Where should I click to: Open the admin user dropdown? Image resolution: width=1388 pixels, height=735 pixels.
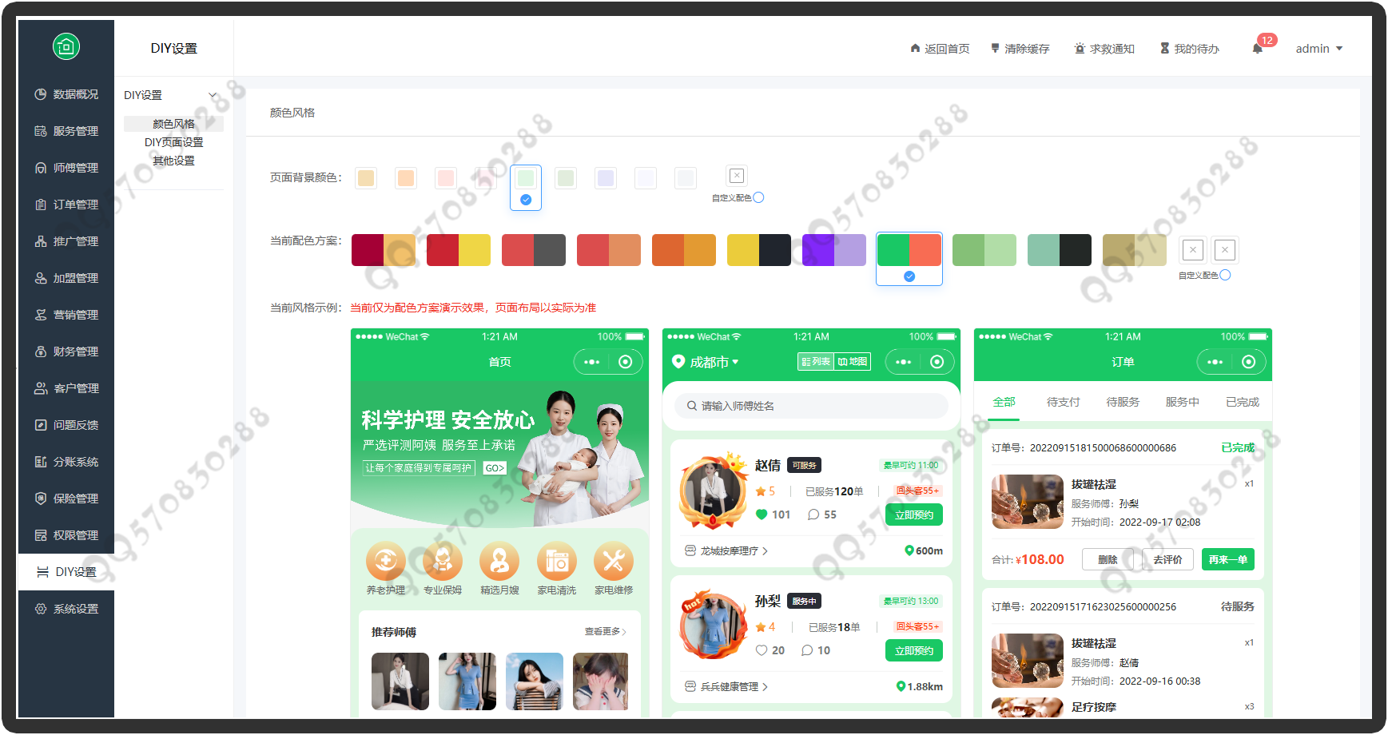[x=1318, y=49]
